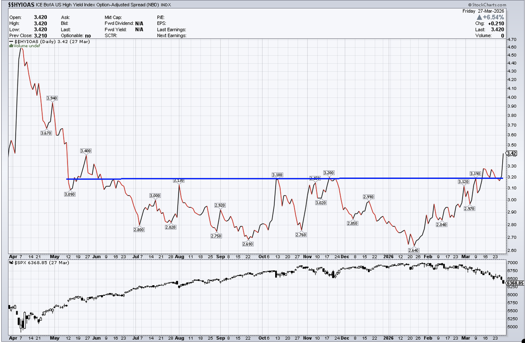
Task: Click the 3.200 peak label in November
Action: tap(329, 173)
